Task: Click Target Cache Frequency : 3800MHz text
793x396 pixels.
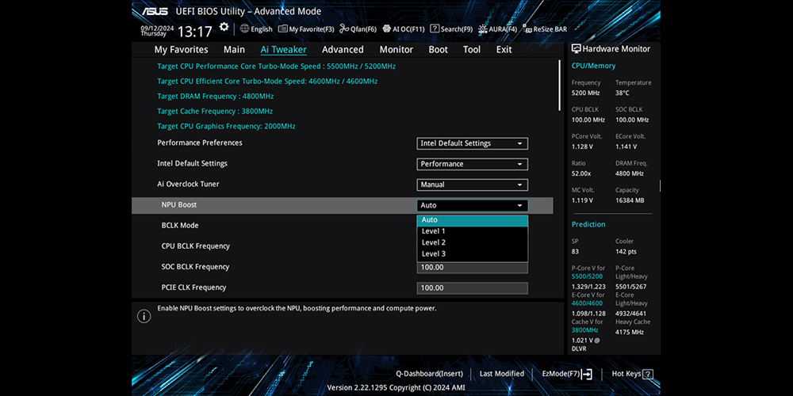Action: click(x=215, y=111)
